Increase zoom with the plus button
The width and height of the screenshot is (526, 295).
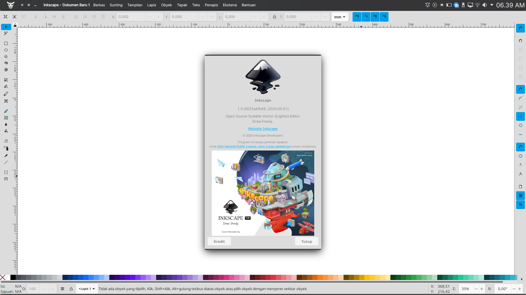(482, 289)
